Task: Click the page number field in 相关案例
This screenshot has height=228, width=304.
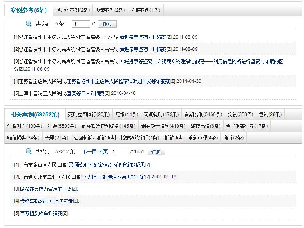Action: tap(119, 151)
